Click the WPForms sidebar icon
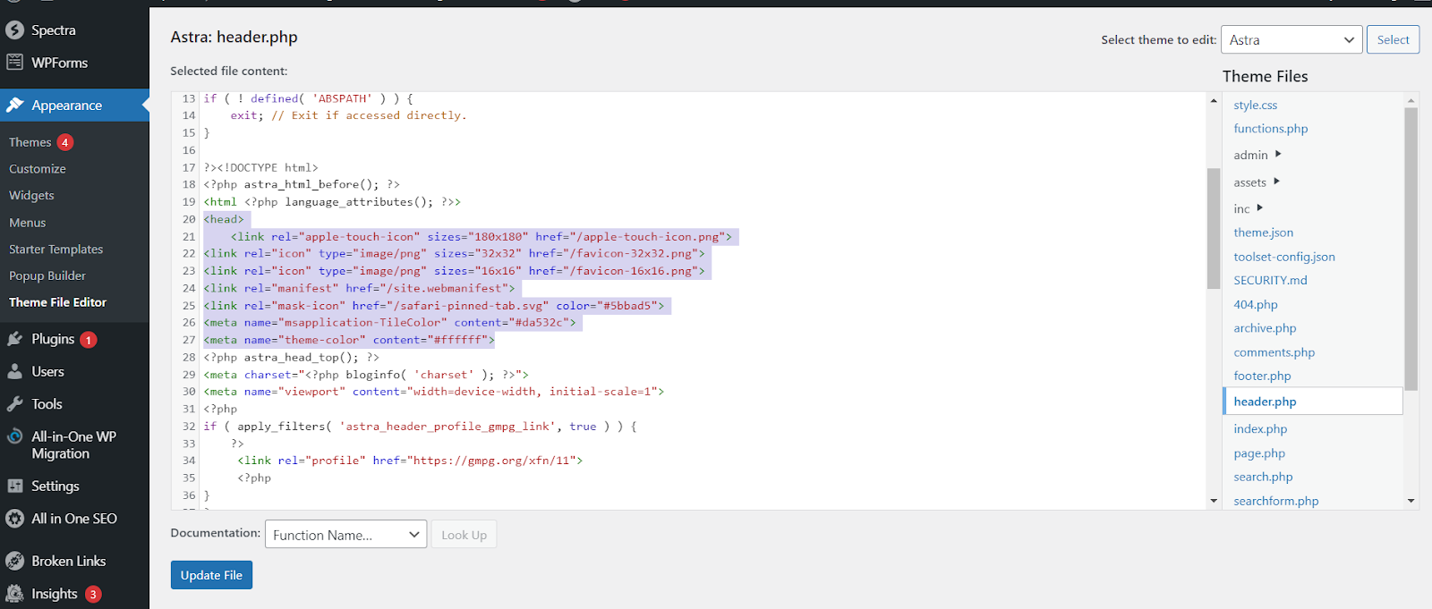1432x609 pixels. pyautogui.click(x=14, y=63)
